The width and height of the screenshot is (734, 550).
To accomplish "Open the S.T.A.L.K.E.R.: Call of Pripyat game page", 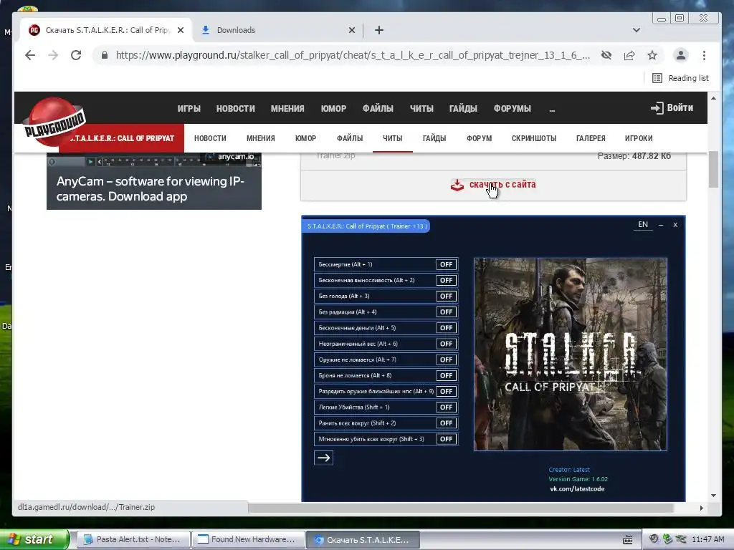I will [122, 138].
